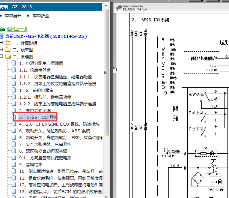Open 10、倒车雷达模块 document
The height and width of the screenshot is (198, 229).
pos(61,171)
